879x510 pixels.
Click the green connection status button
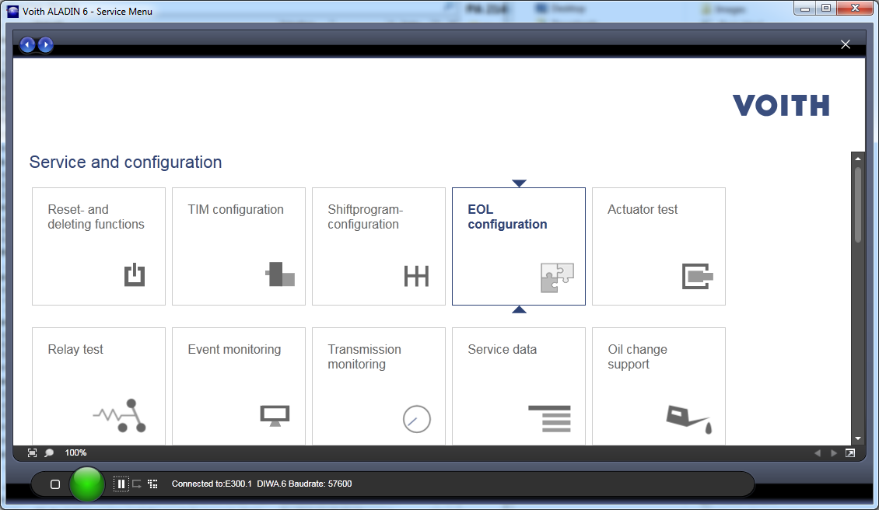coord(87,484)
